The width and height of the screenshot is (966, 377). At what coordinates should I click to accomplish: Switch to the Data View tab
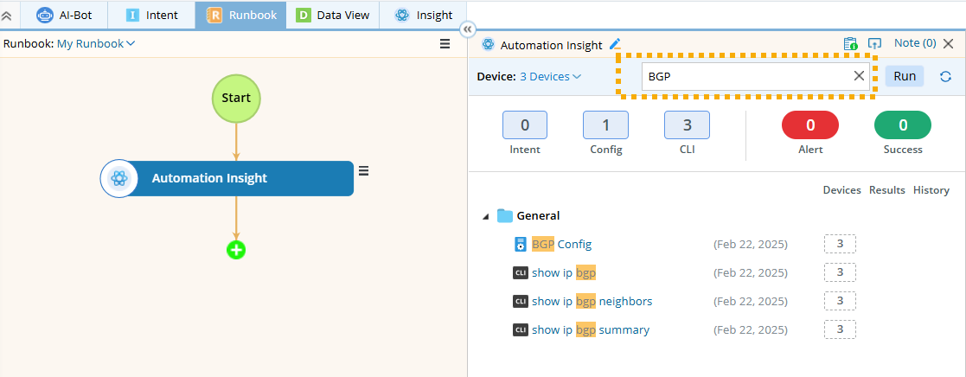(x=332, y=15)
